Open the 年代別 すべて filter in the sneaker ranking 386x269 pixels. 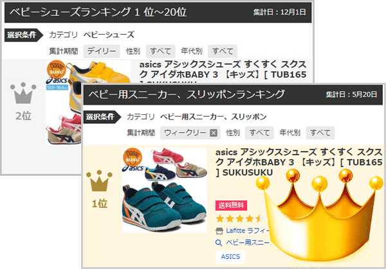point(320,133)
